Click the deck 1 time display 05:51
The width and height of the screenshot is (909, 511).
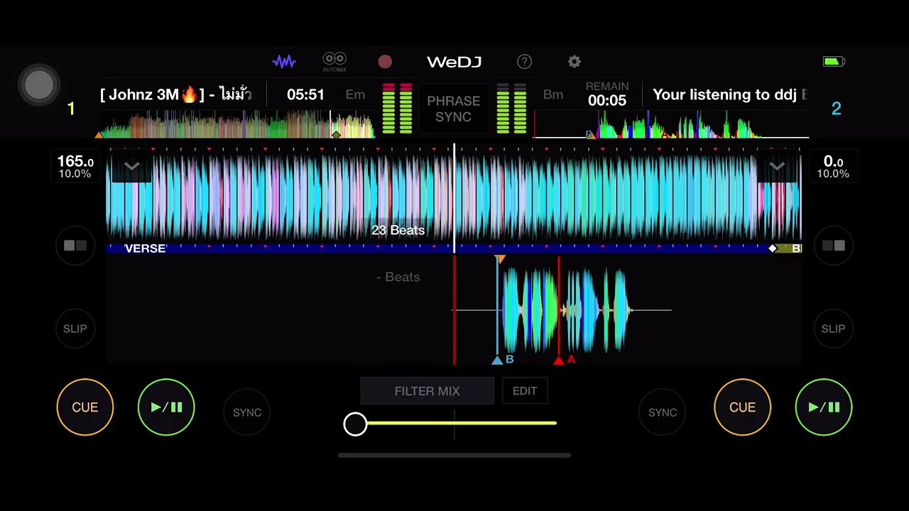point(305,94)
